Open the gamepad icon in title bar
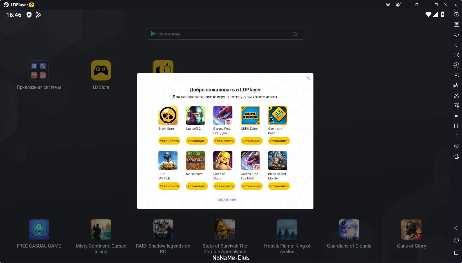Screen dimensions: 462x263 click(x=388, y=5)
